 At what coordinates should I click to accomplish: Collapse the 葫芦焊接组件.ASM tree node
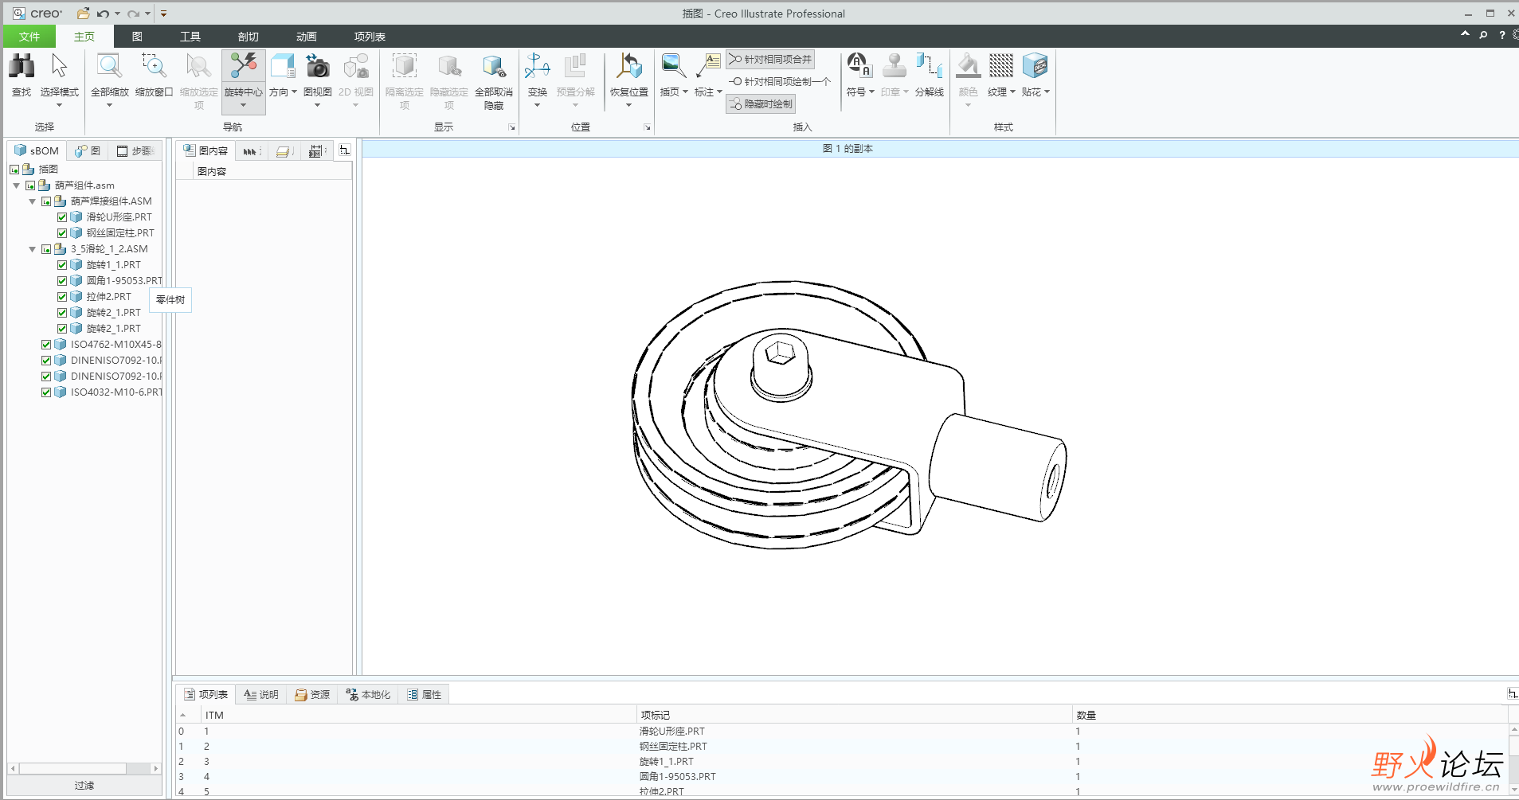33,201
